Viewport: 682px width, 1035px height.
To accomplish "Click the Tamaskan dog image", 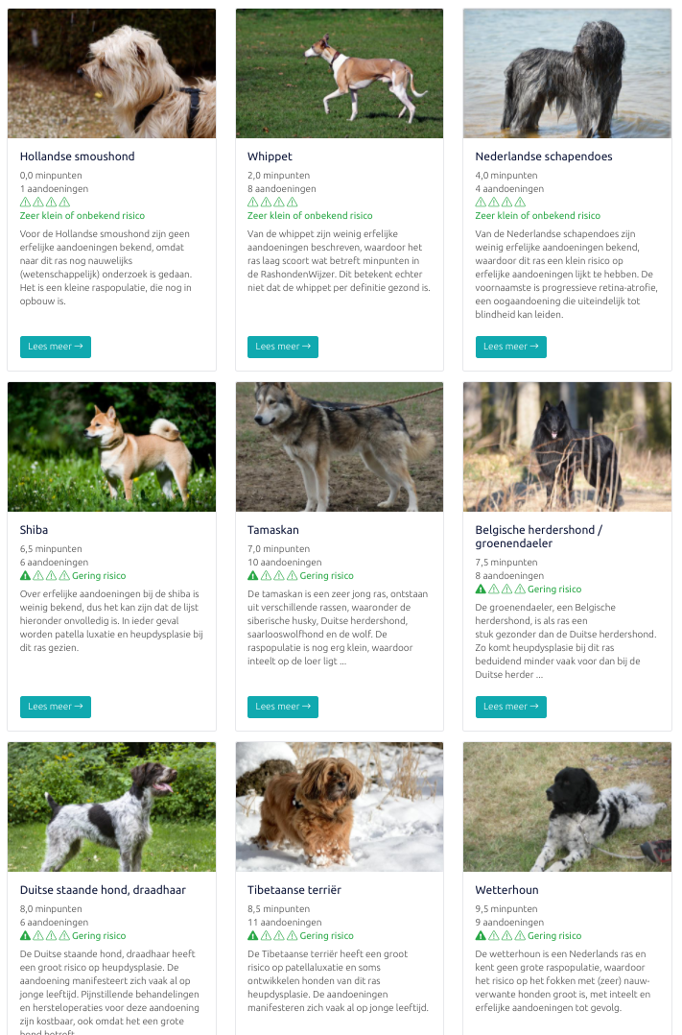I will pyautogui.click(x=340, y=446).
